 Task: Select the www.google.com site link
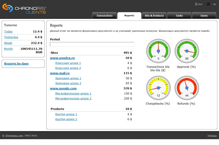click(63, 88)
